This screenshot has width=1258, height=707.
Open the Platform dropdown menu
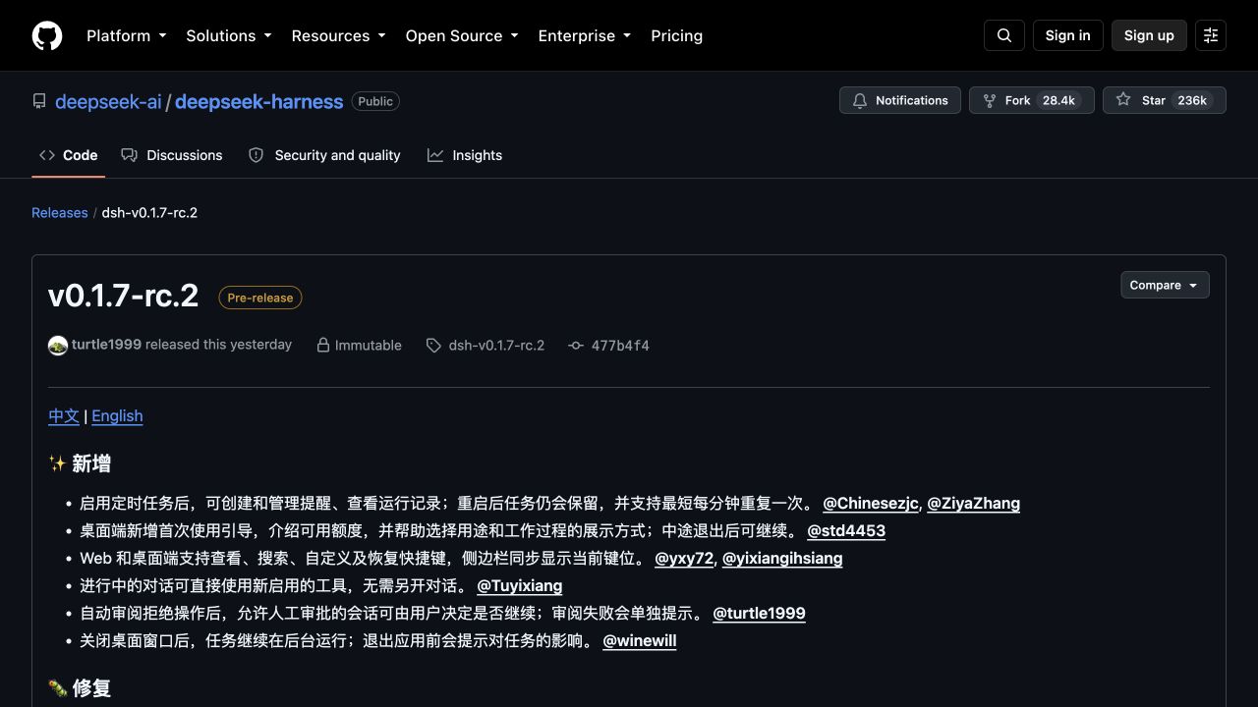[127, 35]
